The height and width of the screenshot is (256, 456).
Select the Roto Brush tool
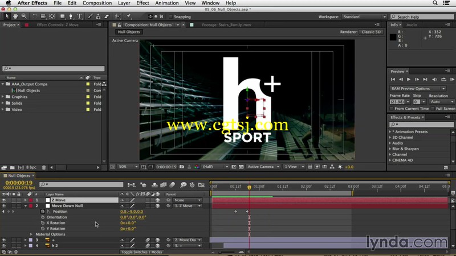coord(118,16)
